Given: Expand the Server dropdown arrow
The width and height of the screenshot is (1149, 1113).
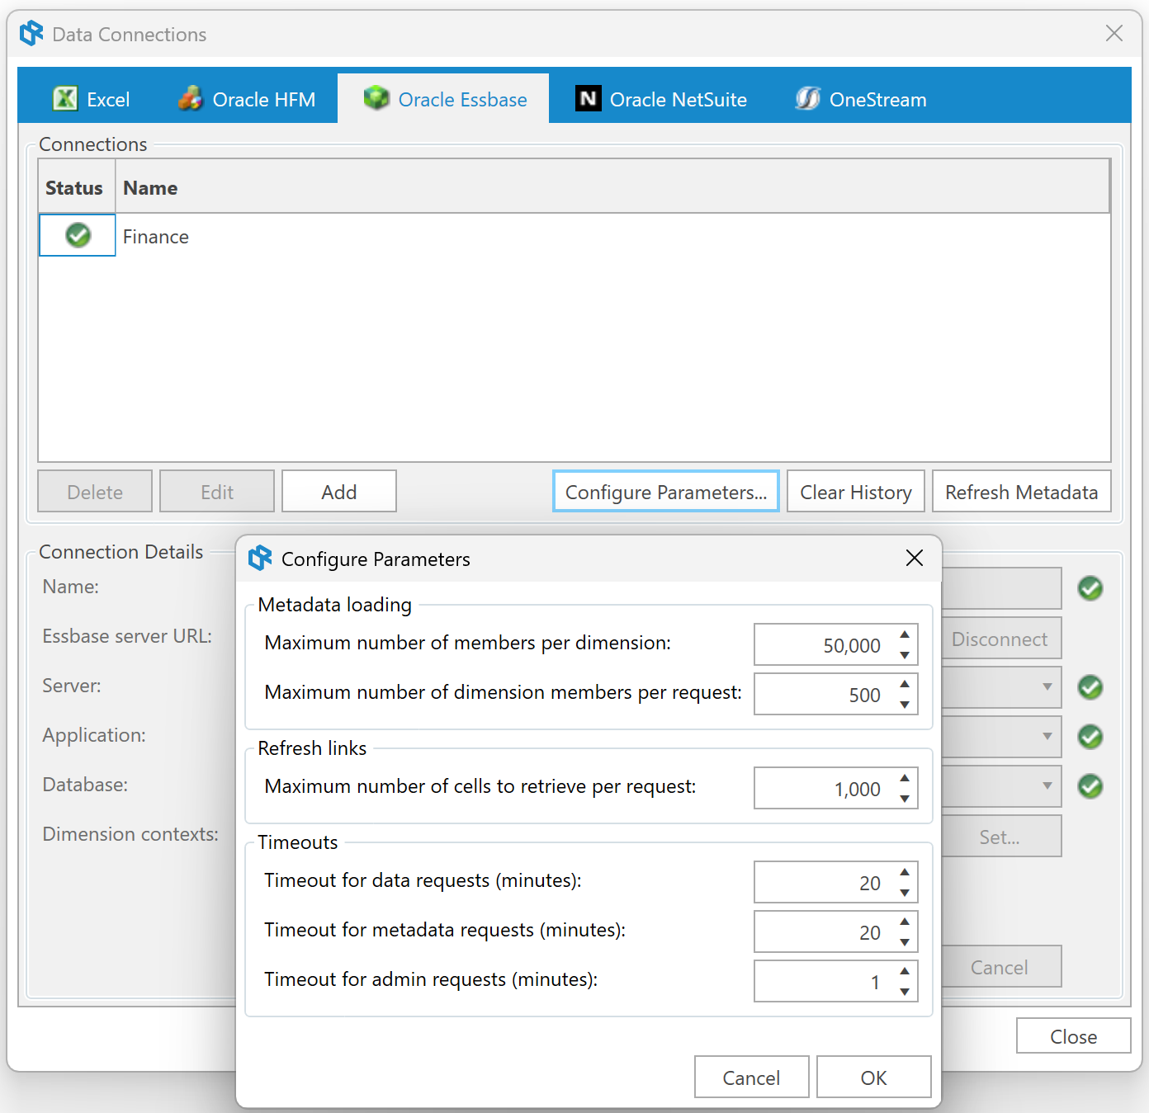Looking at the screenshot, I should 1047,687.
